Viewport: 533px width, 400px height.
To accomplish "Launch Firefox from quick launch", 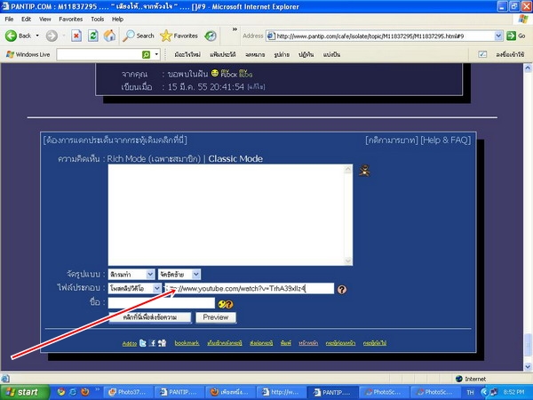I will click(x=84, y=392).
